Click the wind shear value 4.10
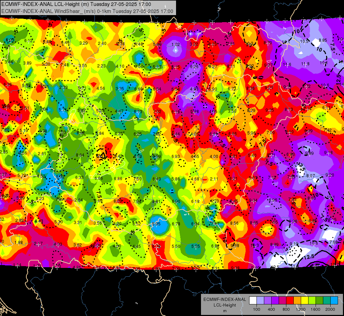This screenshot has height=316, width=344. point(120,66)
